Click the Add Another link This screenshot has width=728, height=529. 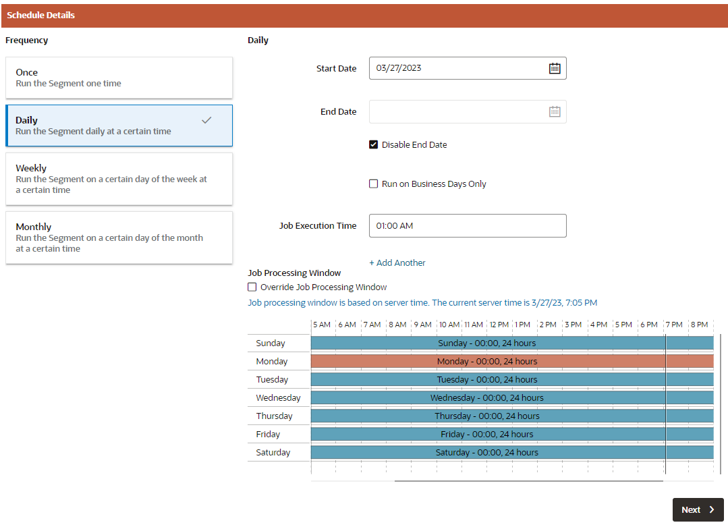click(397, 263)
